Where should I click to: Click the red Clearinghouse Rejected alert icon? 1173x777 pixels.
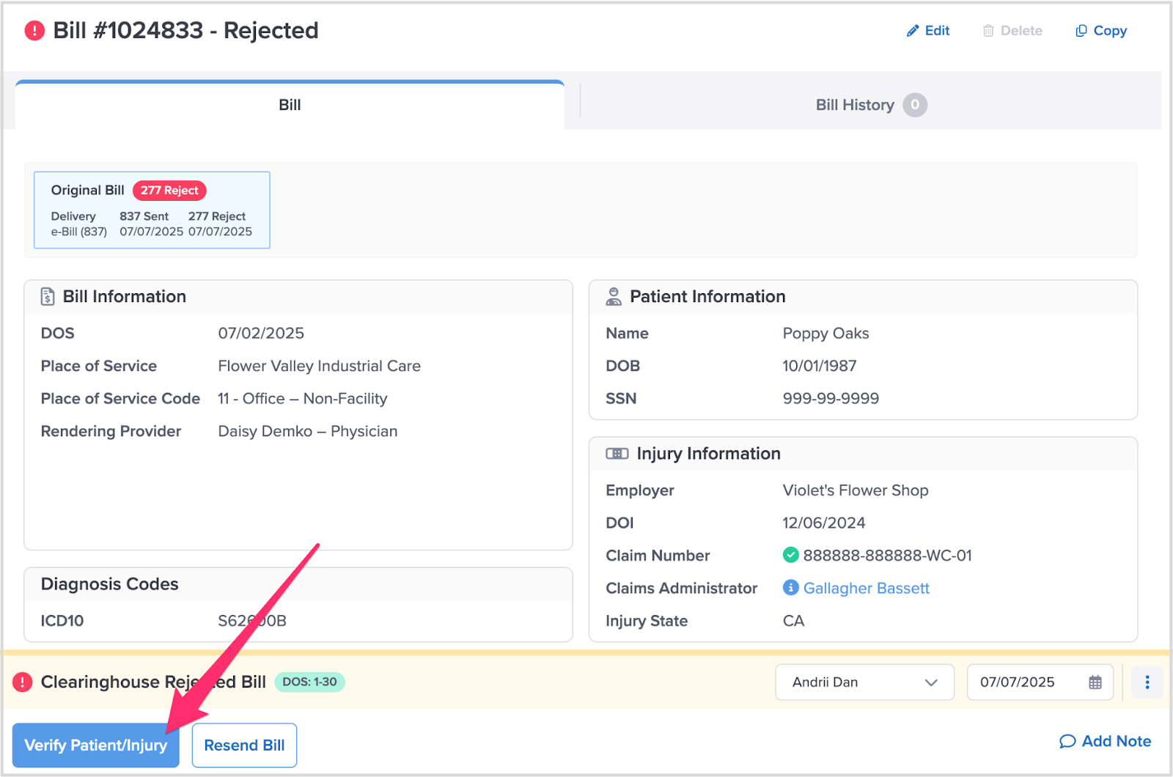[23, 682]
